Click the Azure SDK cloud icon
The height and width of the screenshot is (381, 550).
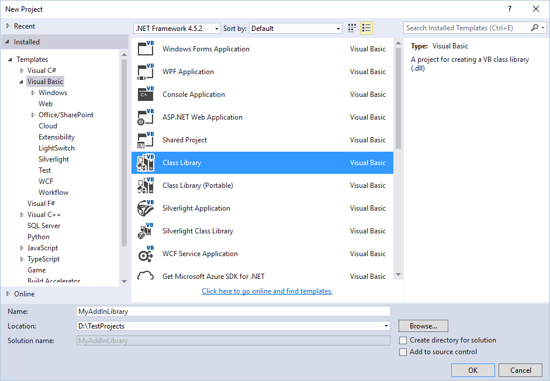click(146, 277)
